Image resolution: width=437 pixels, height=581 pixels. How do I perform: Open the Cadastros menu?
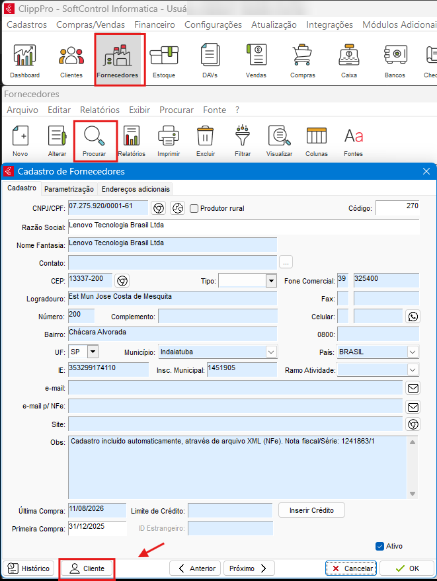tap(26, 25)
